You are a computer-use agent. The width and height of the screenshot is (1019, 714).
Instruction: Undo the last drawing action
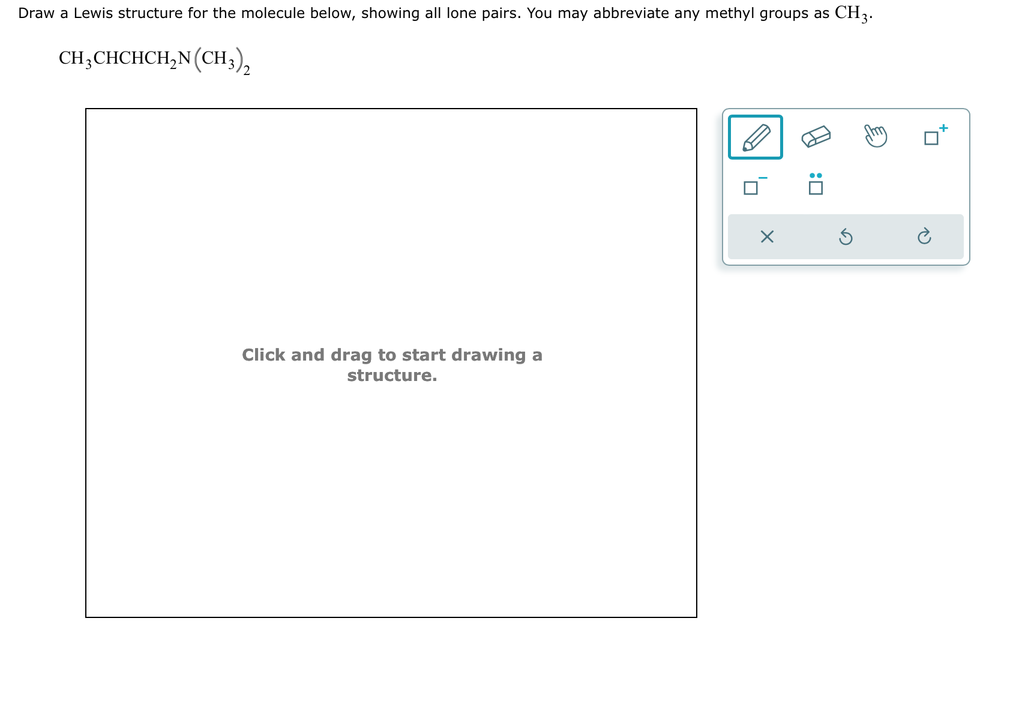coord(845,237)
